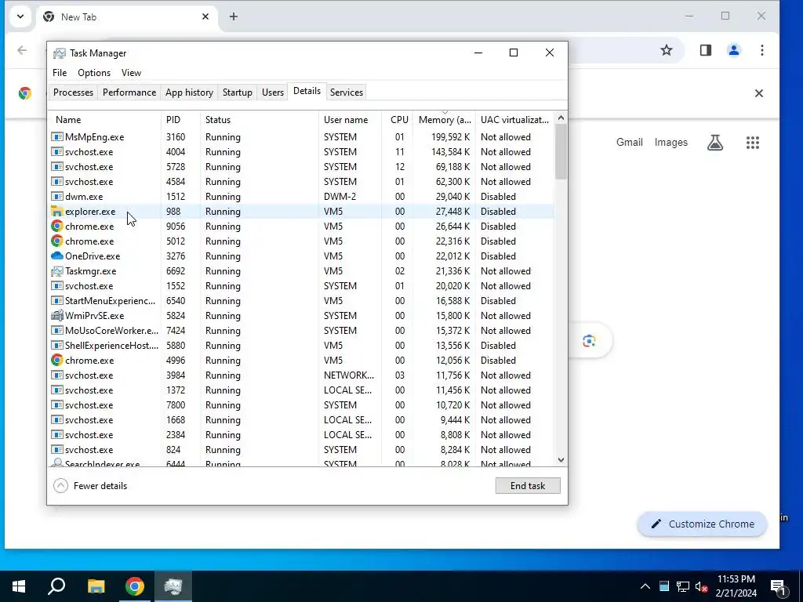Open Search Labs flask icon
This screenshot has width=803, height=602.
(715, 143)
